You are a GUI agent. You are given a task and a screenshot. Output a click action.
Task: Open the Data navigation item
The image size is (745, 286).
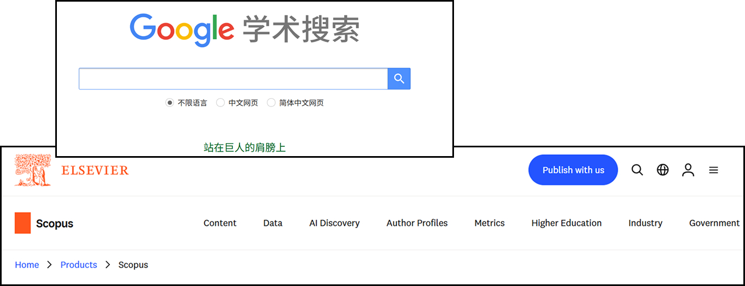point(273,223)
